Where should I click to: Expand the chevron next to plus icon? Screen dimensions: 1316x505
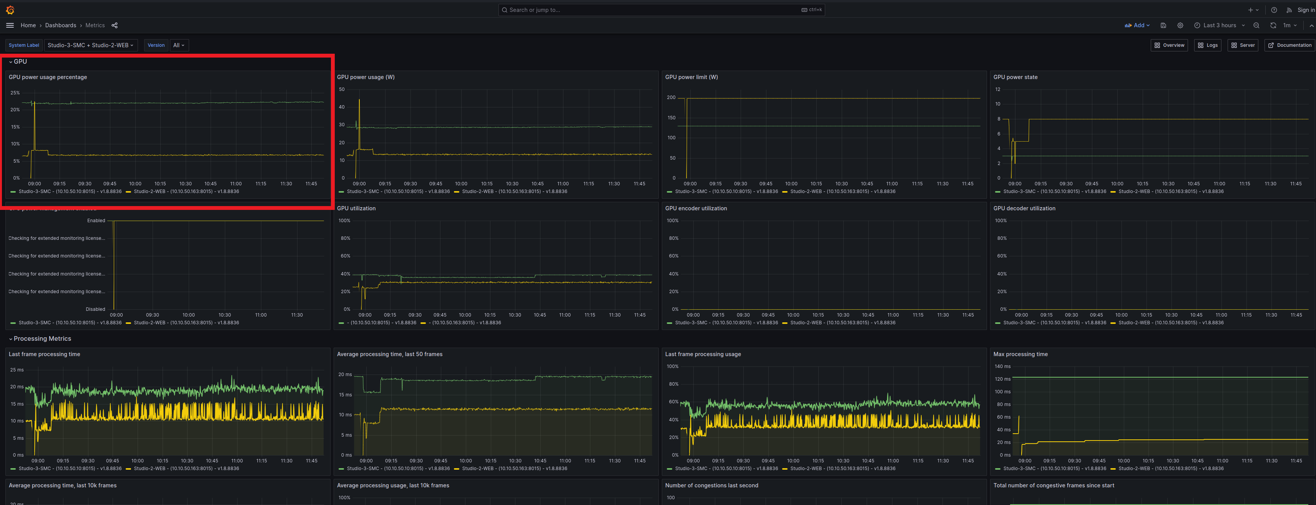click(x=1257, y=10)
